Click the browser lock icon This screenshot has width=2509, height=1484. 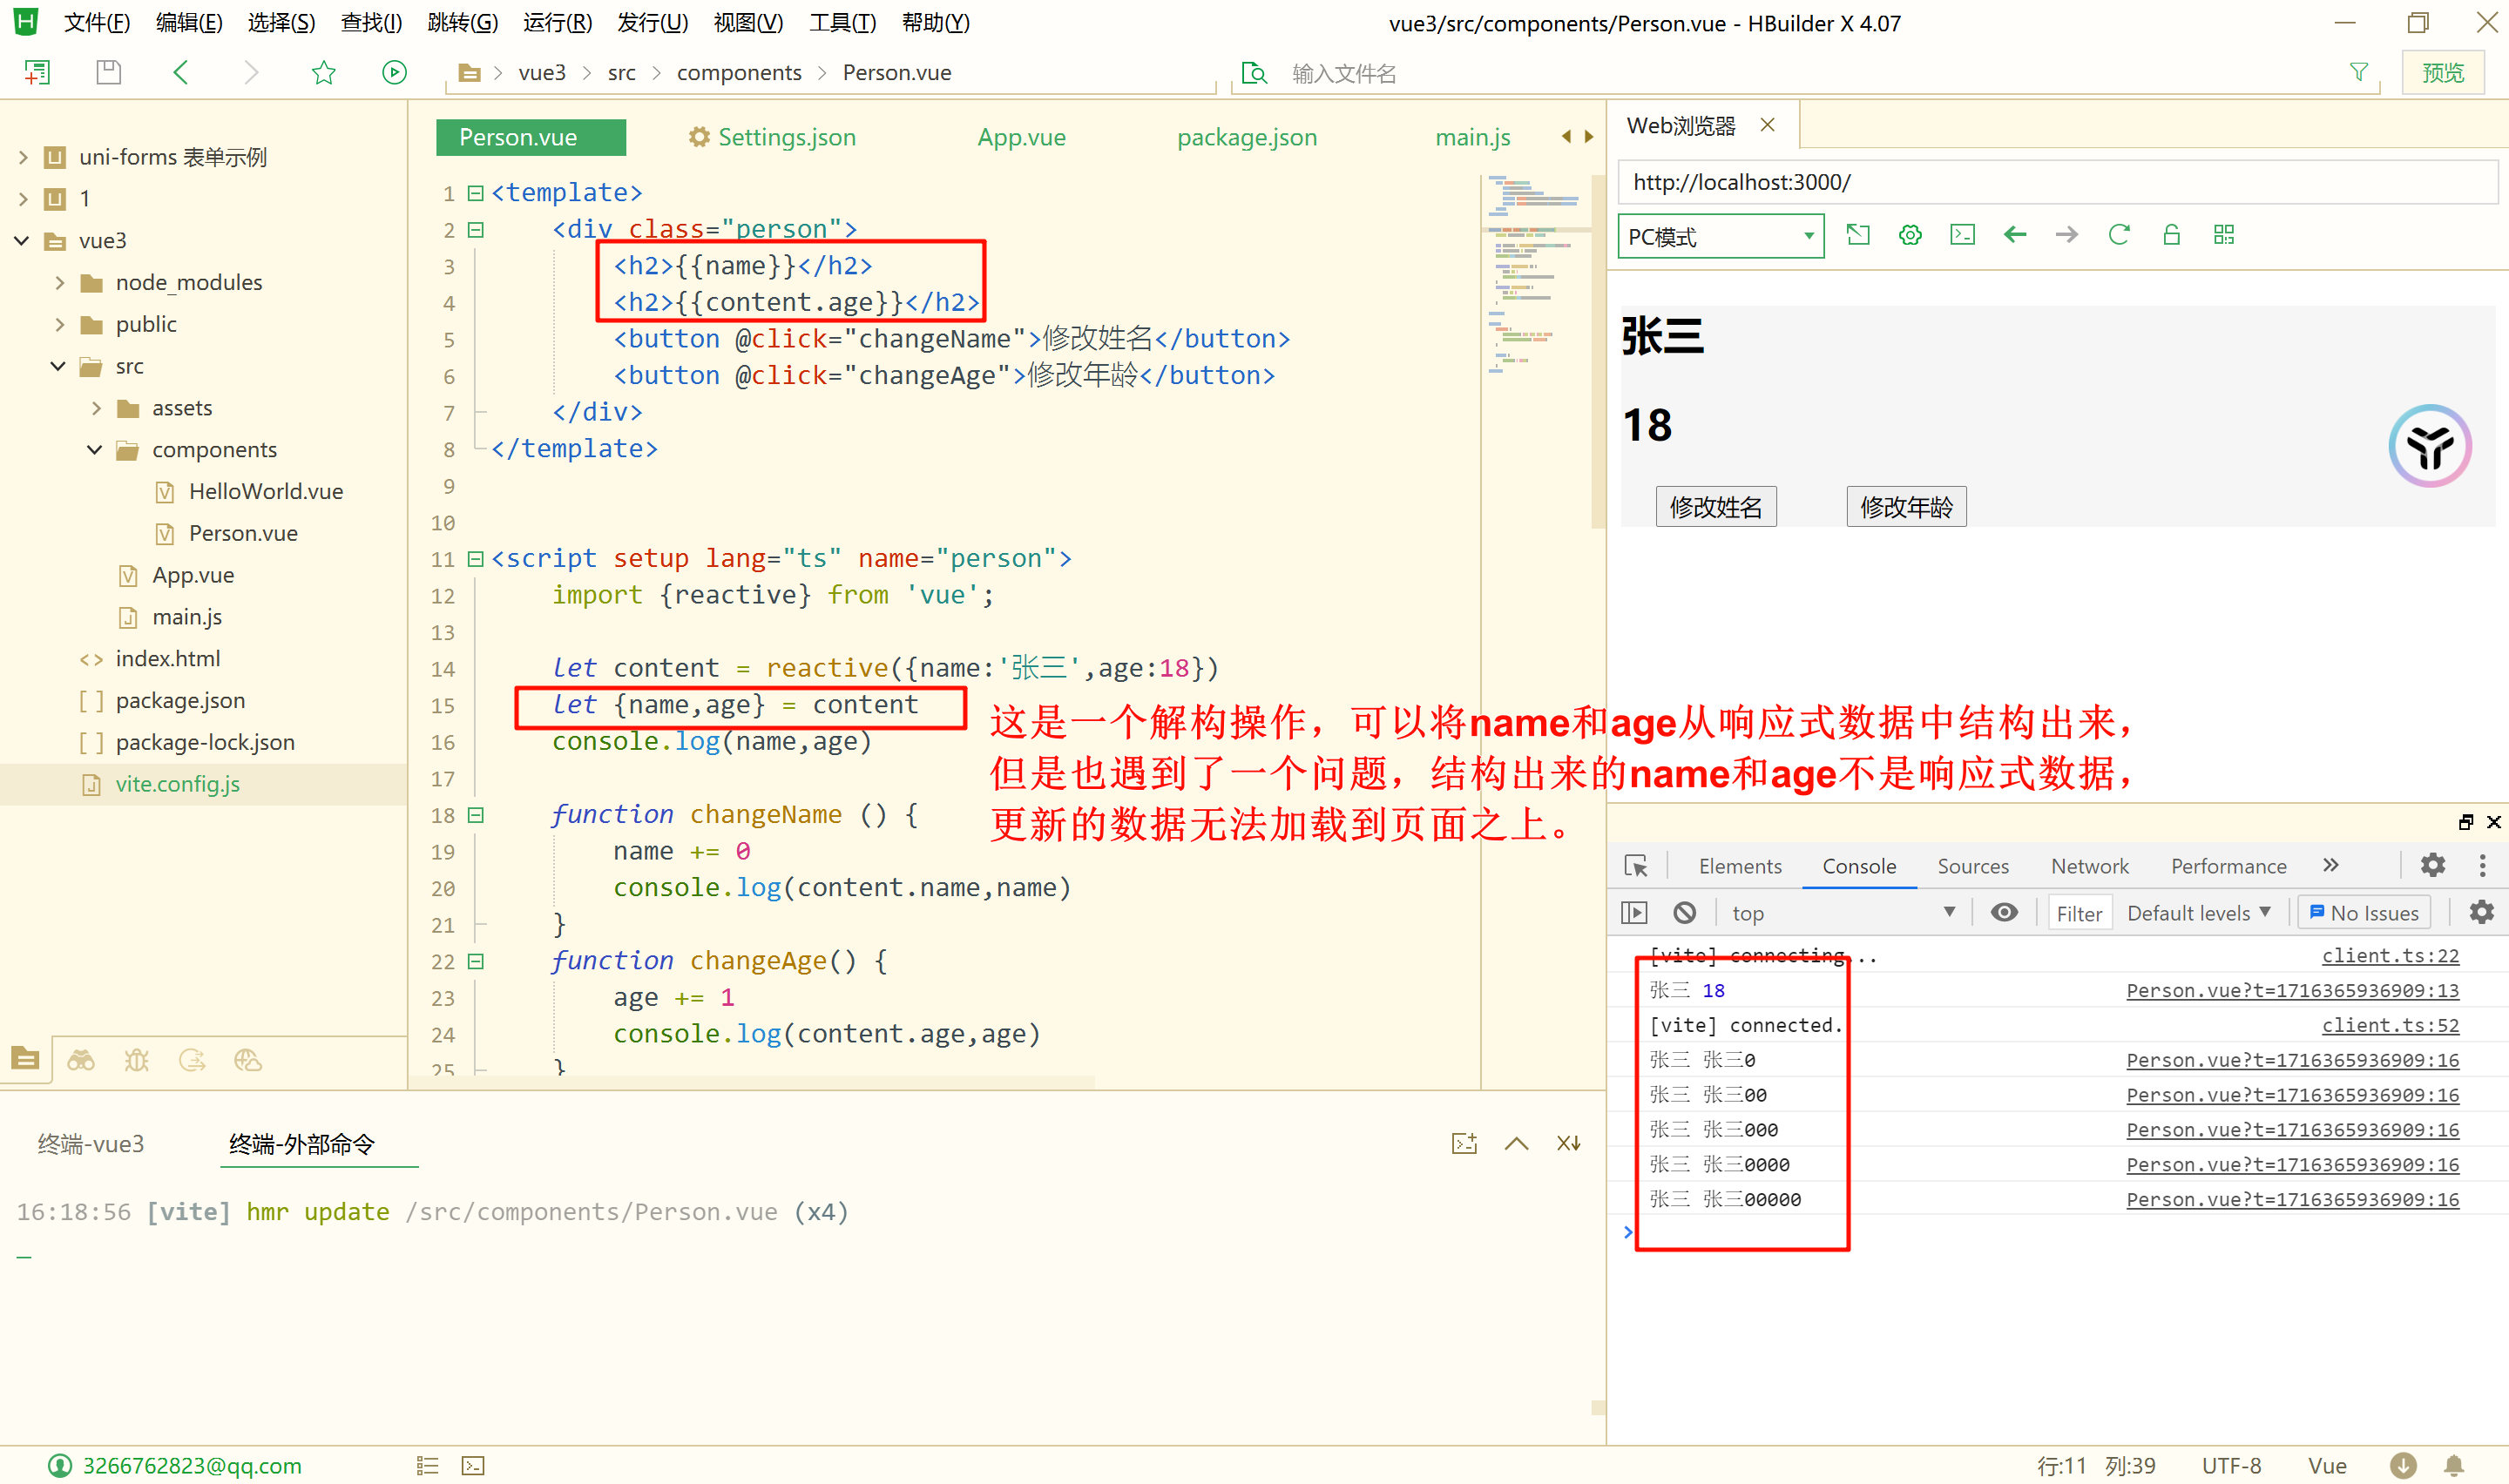tap(2171, 235)
